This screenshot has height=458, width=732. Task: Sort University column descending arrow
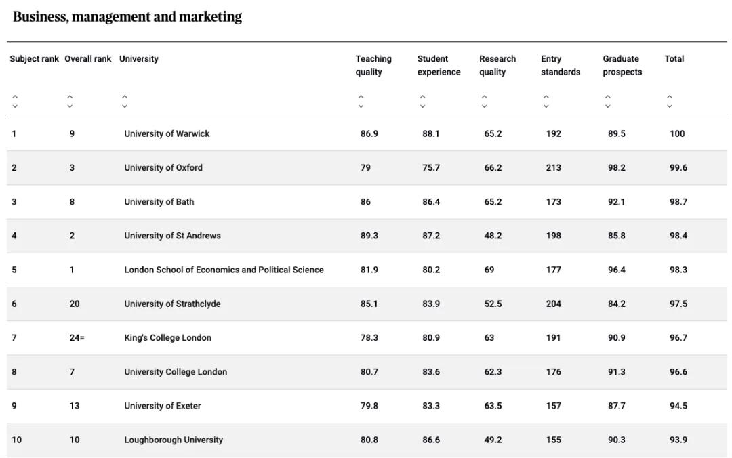(125, 106)
